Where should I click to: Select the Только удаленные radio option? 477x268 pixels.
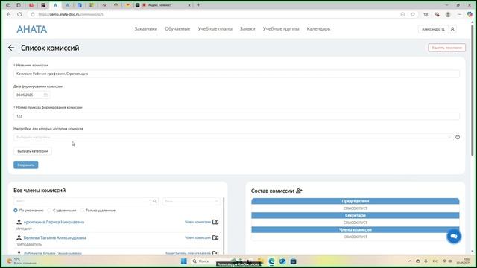point(82,210)
